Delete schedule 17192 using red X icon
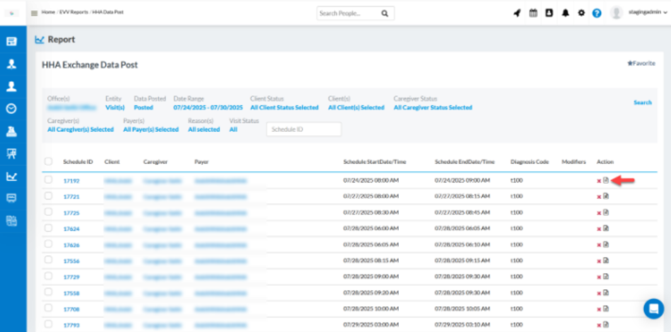The image size is (671, 332). click(599, 181)
